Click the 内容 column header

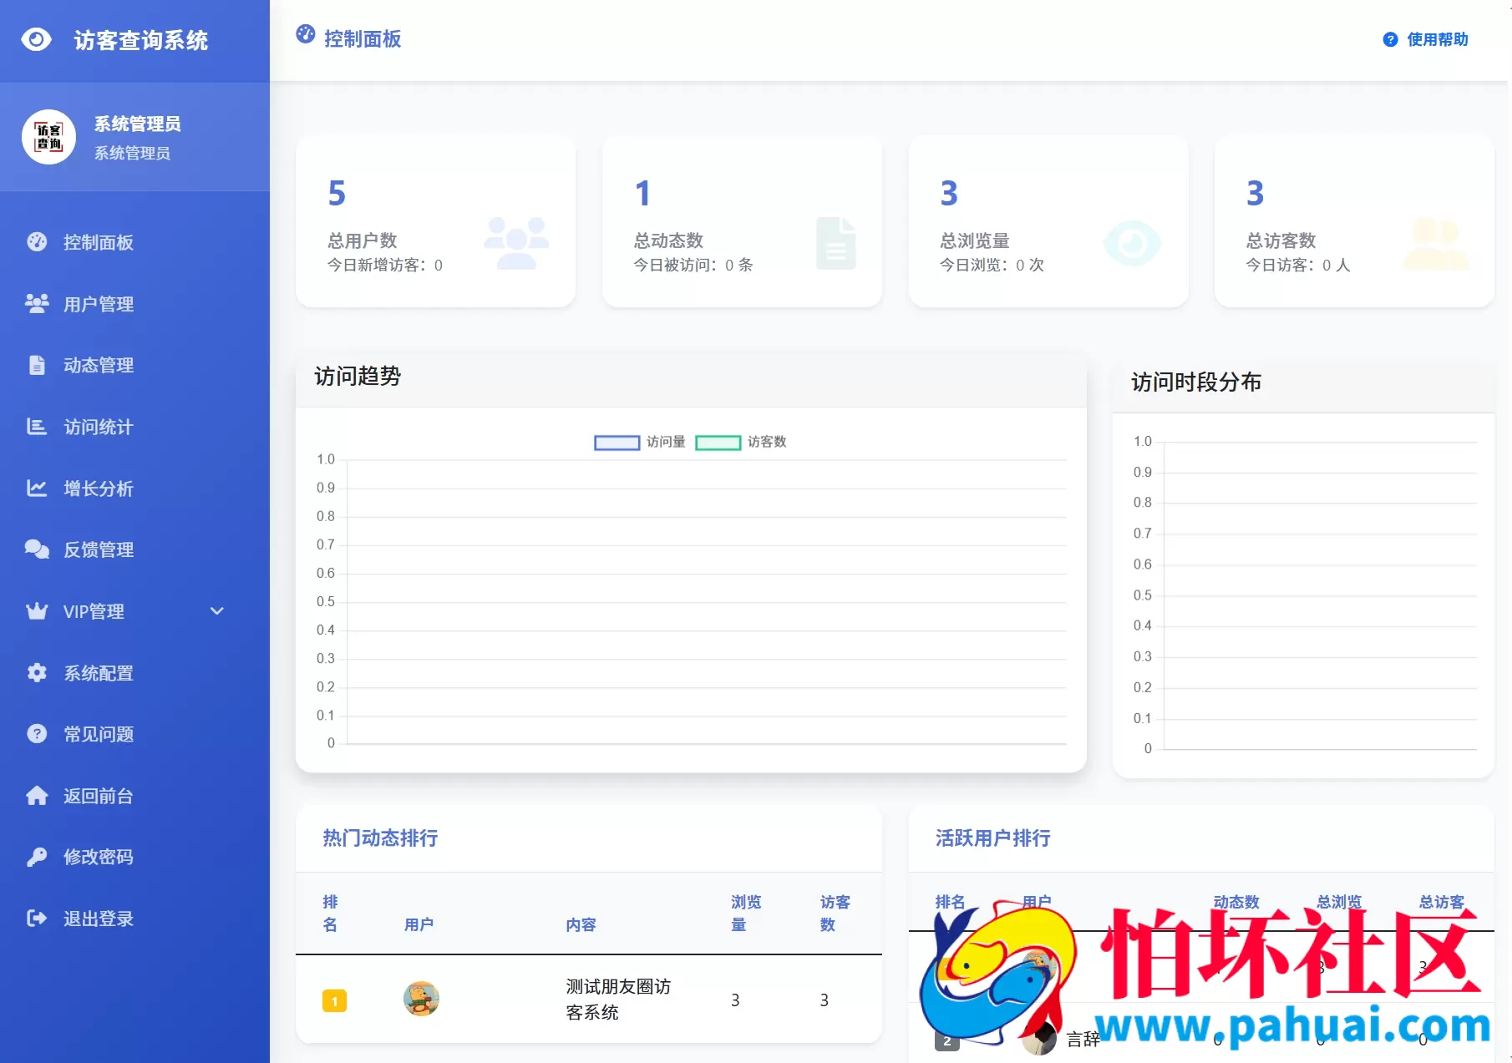(x=581, y=924)
